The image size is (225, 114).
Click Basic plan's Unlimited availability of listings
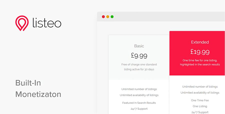pyautogui.click(x=139, y=95)
